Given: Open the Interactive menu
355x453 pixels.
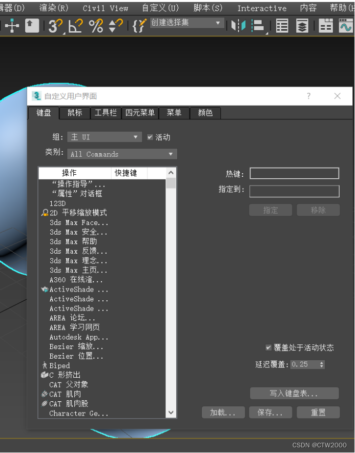Looking at the screenshot, I should click(x=262, y=8).
